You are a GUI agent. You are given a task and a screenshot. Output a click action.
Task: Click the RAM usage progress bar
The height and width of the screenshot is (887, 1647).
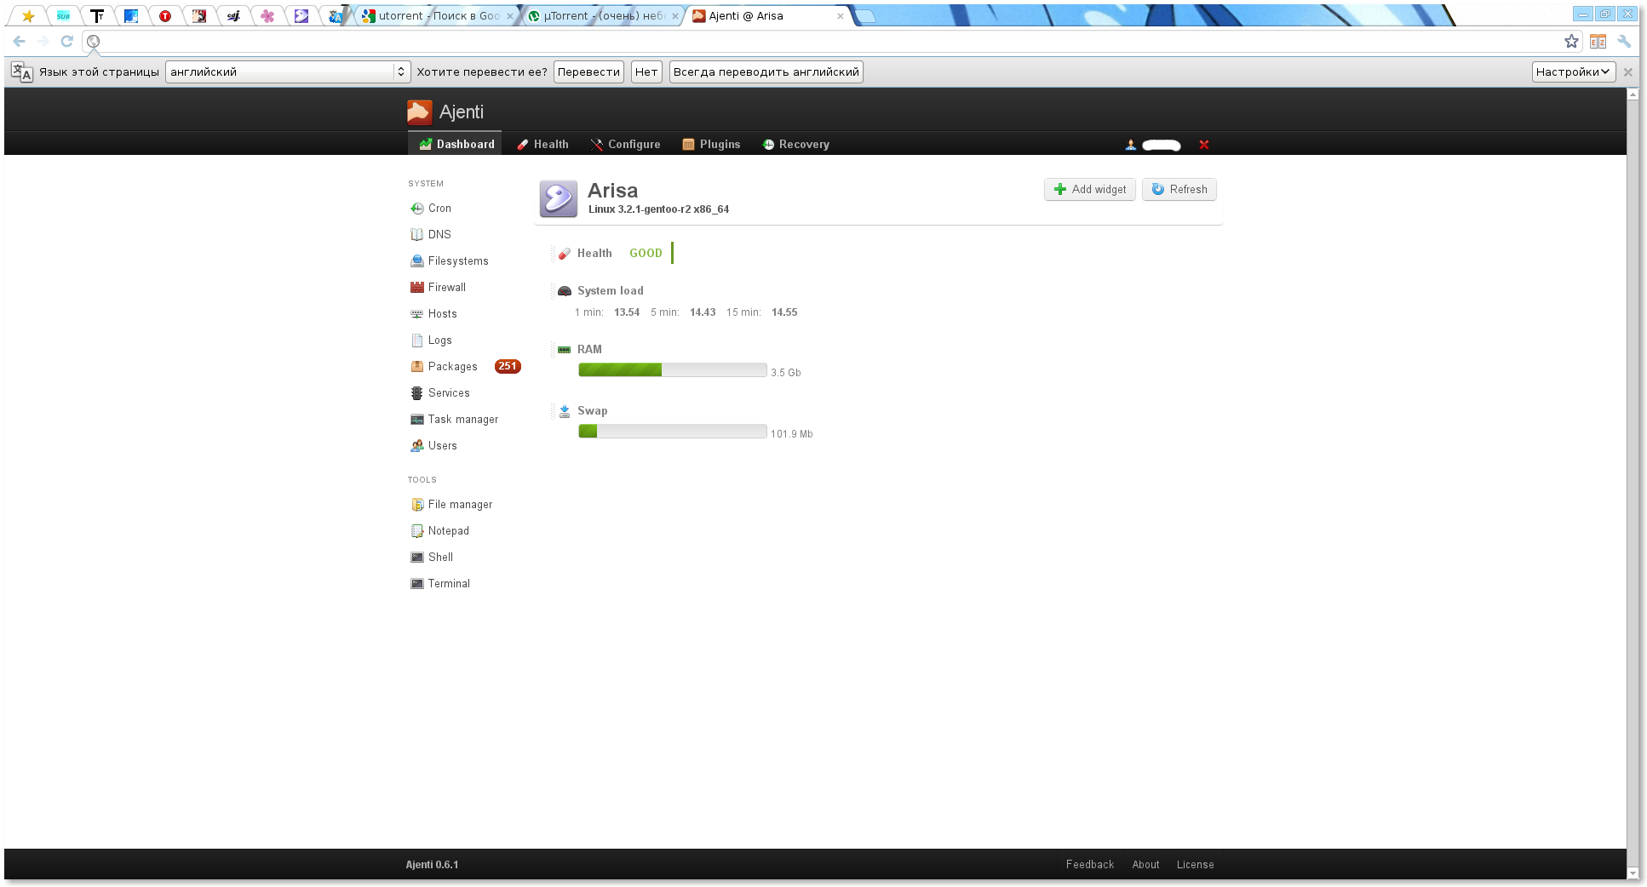(x=672, y=369)
